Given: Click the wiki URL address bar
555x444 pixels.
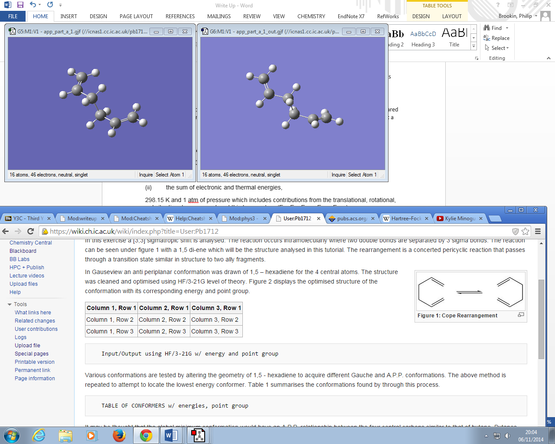Looking at the screenshot, I should pyautogui.click(x=277, y=231).
